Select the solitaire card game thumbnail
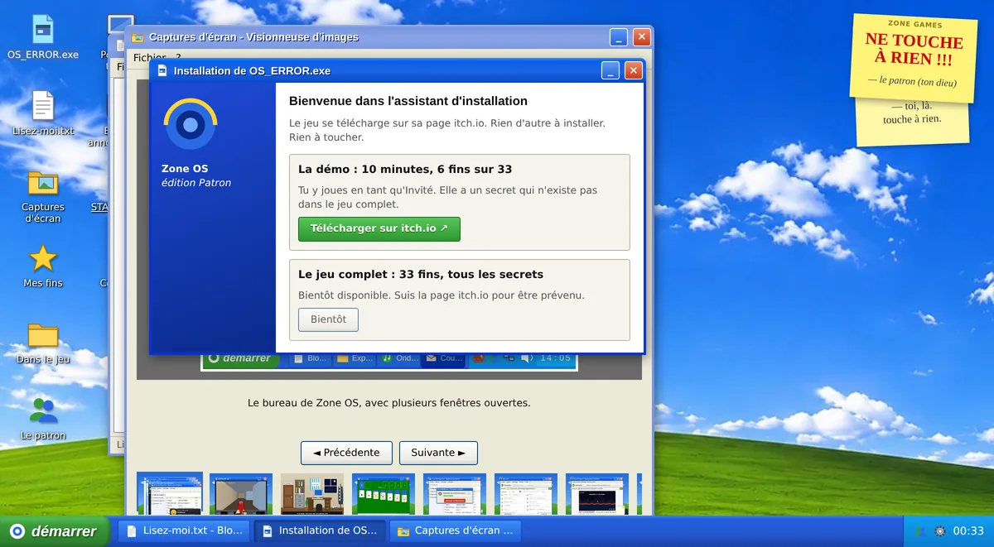 384,494
